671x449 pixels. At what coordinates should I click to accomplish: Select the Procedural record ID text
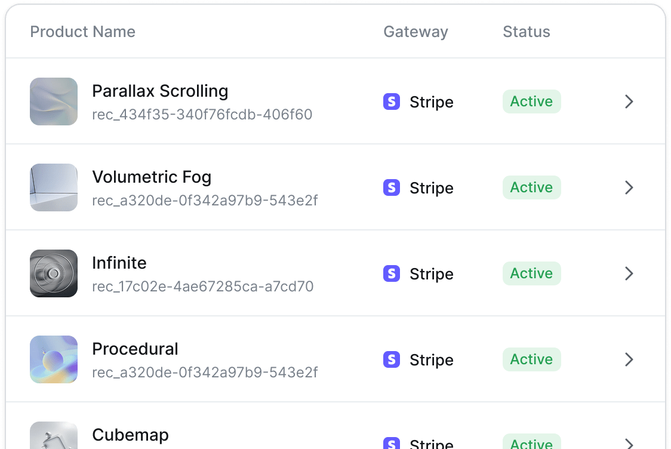205,373
